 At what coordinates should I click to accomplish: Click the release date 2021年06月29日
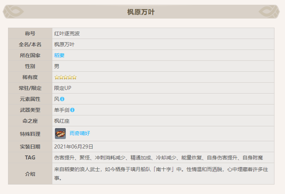pos(74,147)
